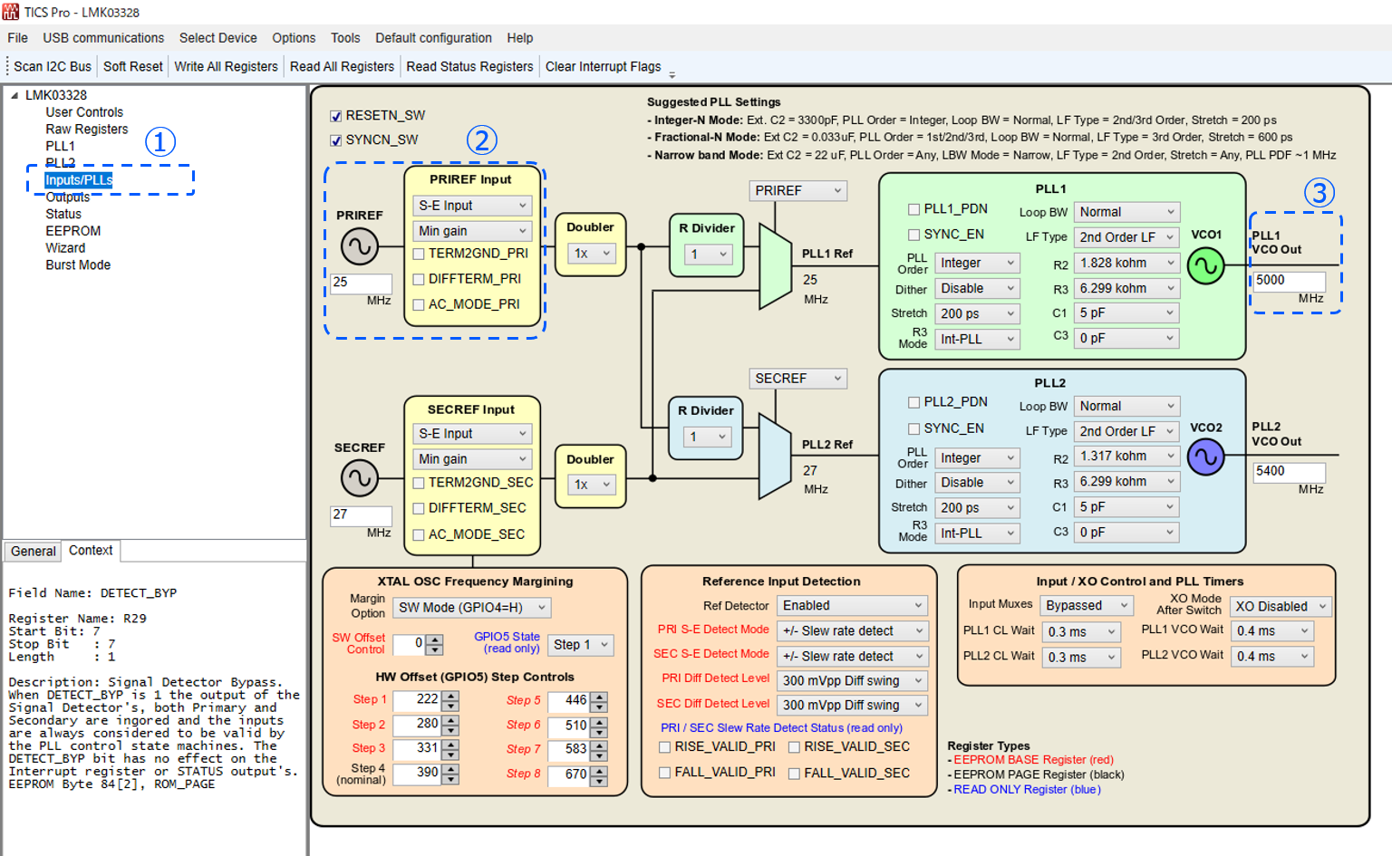Open the Tools menu
This screenshot has width=1392, height=856.
[344, 37]
